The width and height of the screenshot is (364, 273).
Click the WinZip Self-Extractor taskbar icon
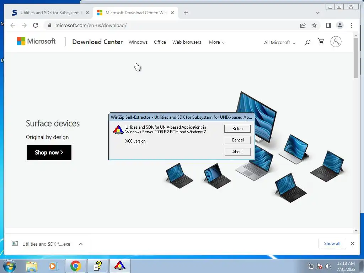click(119, 266)
